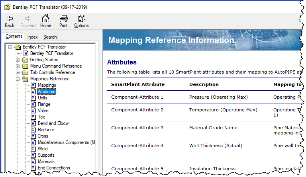Click the Component-Attribute 1 cell
The width and height of the screenshot is (306, 177).
pos(137,97)
